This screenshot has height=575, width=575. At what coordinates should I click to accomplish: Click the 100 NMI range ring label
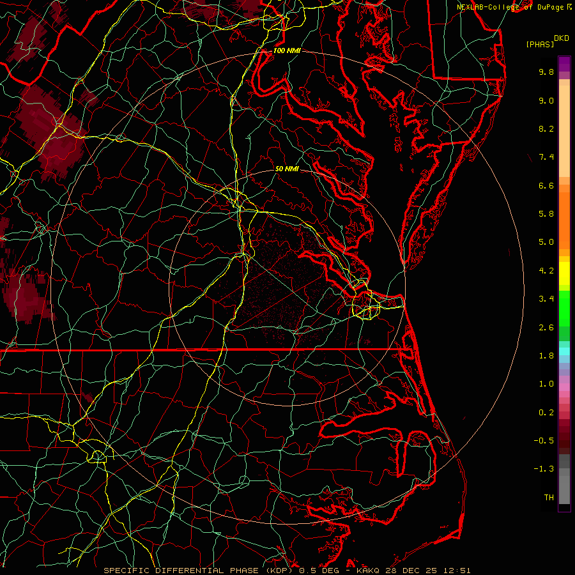click(x=287, y=50)
